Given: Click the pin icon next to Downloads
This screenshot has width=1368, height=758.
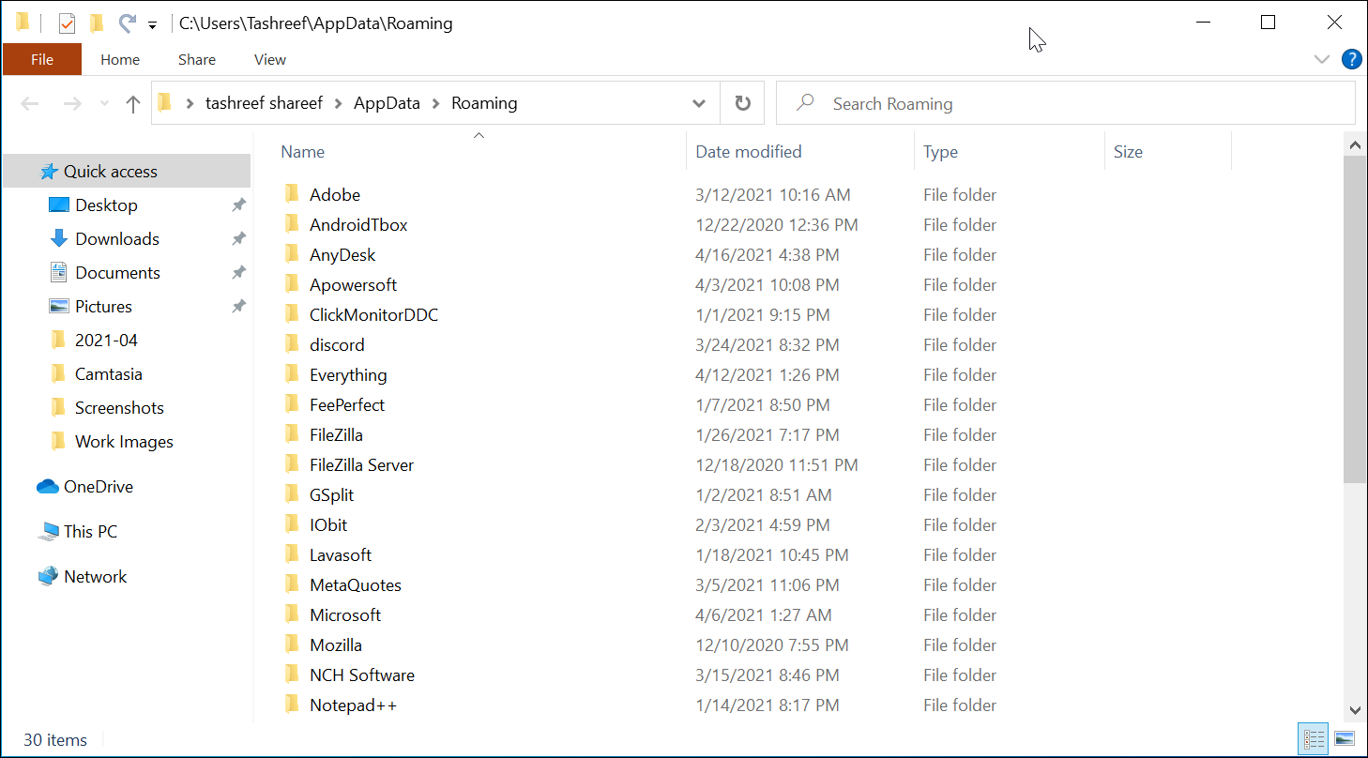Looking at the screenshot, I should 239,239.
